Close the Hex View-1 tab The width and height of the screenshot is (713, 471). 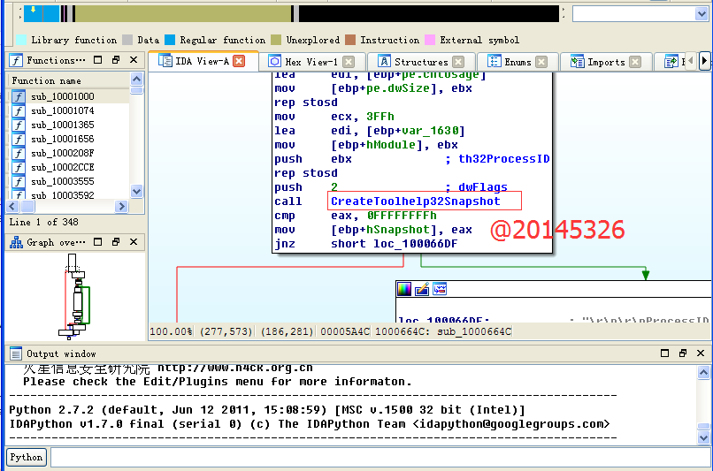click(x=349, y=62)
